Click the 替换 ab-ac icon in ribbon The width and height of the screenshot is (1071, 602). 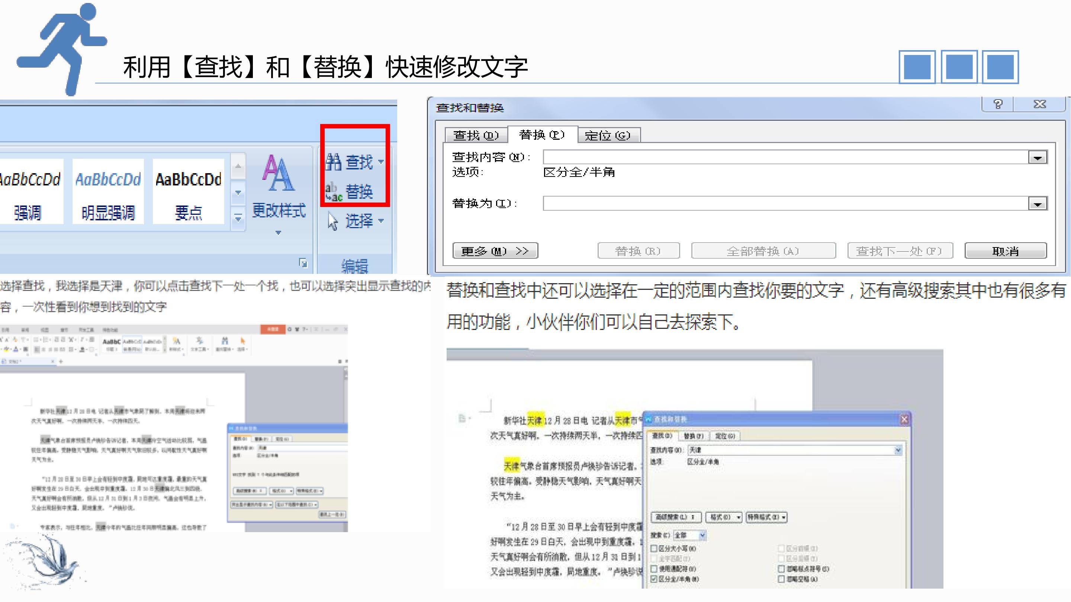334,192
